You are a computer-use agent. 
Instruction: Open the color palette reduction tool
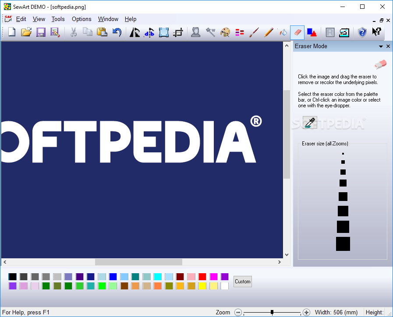click(225, 32)
